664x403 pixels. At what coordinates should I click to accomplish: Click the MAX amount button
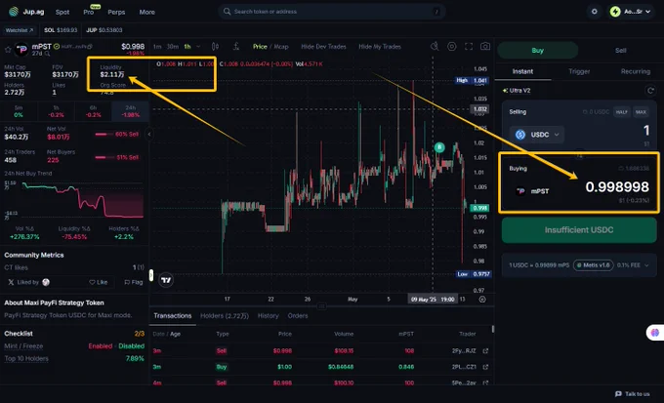[641, 112]
